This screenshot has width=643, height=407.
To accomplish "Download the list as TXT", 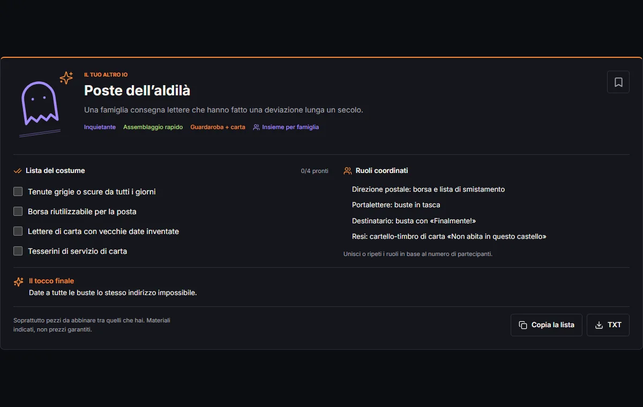I will 608,325.
